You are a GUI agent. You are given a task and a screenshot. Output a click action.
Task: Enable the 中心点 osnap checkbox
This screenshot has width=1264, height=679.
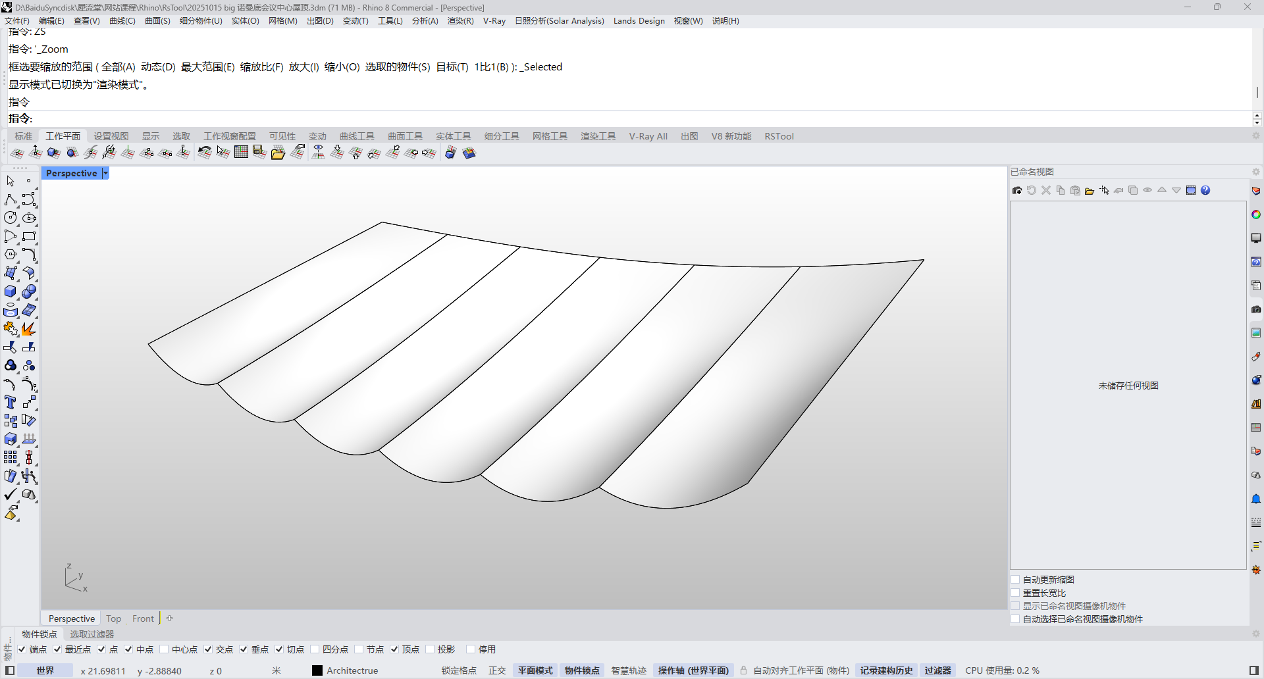coord(165,649)
